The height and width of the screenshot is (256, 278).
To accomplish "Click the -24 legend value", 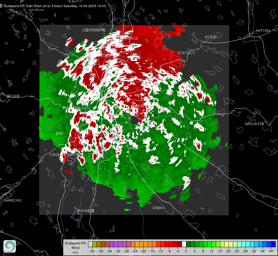I will point(135,251).
